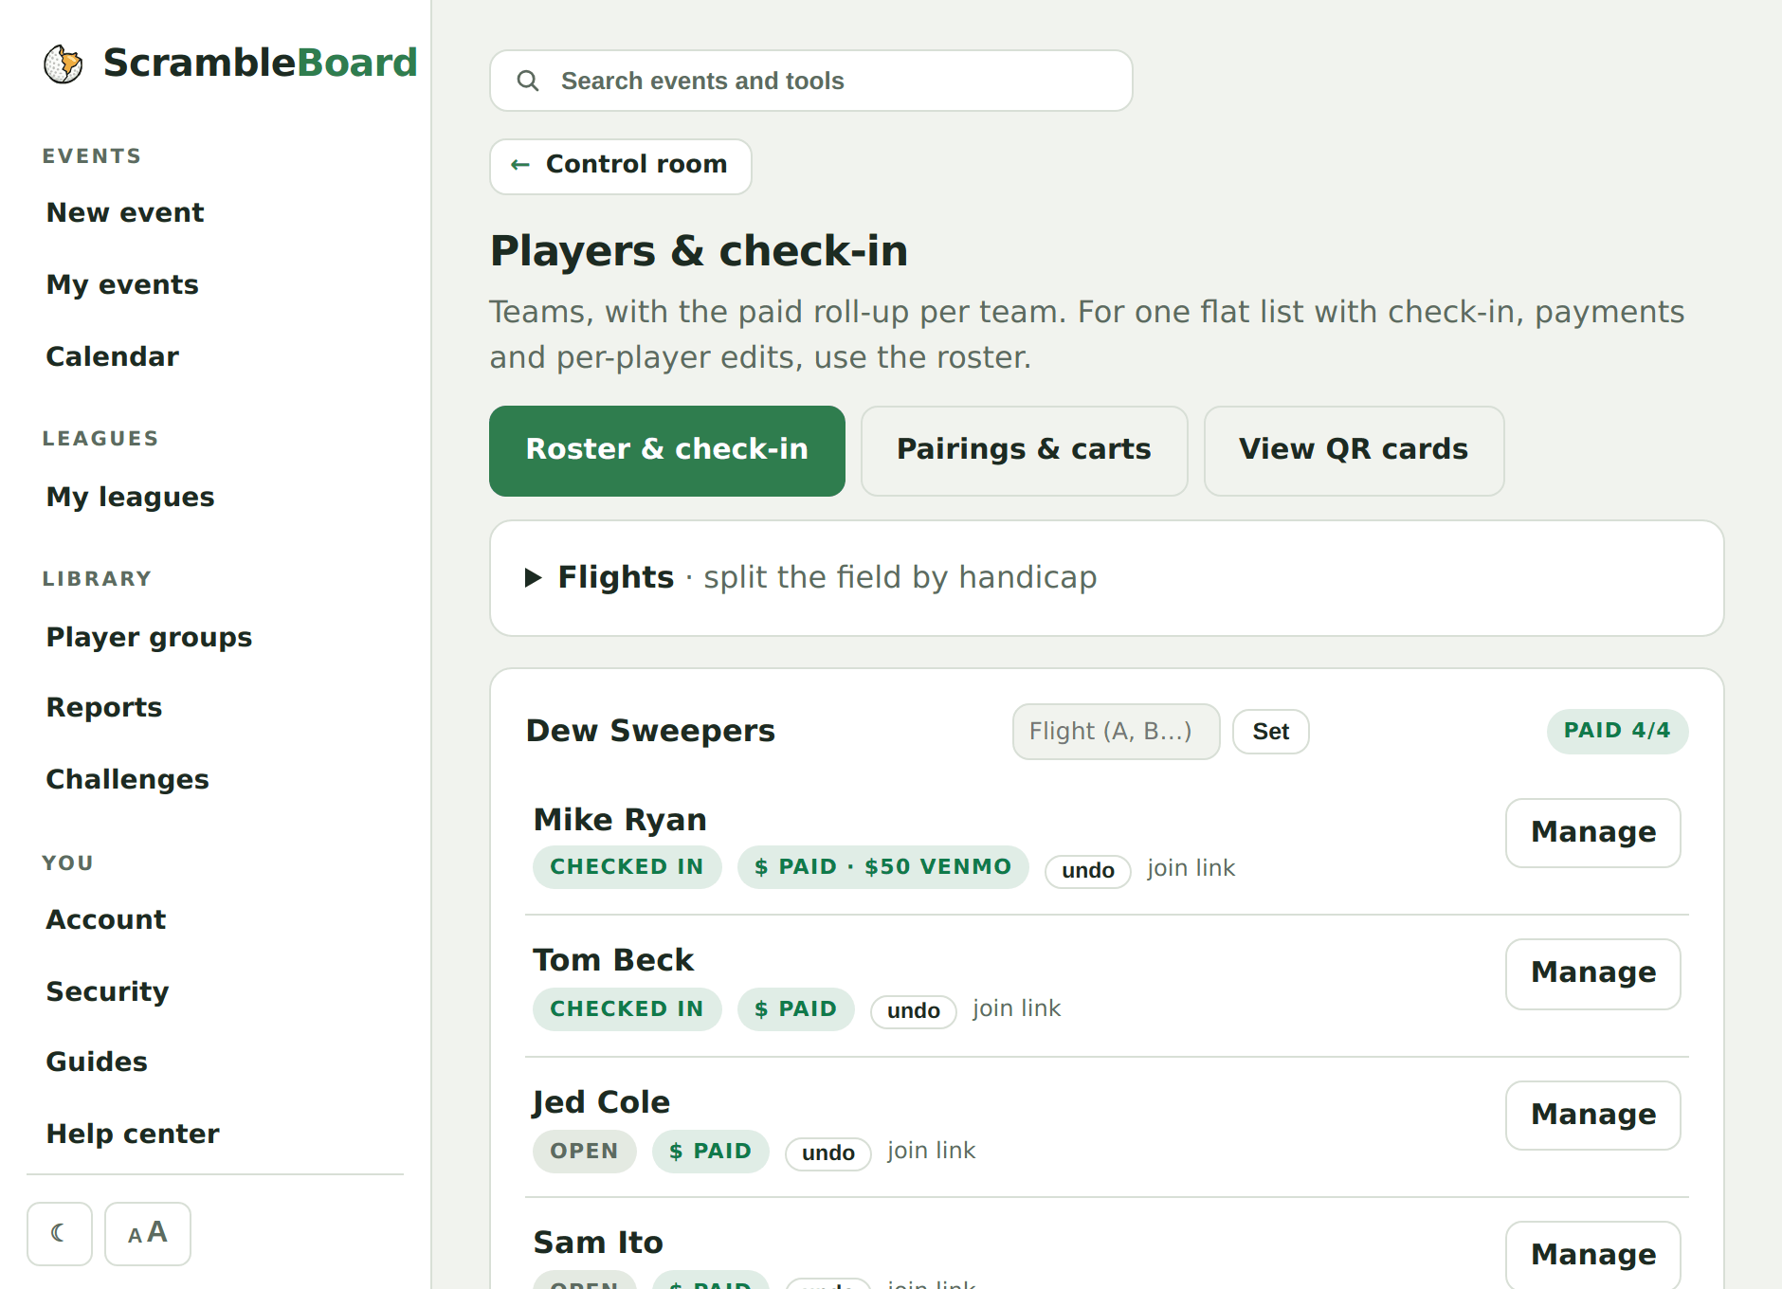Undo Mike Ryan's payment
This screenshot has width=1782, height=1289.
point(1088,871)
